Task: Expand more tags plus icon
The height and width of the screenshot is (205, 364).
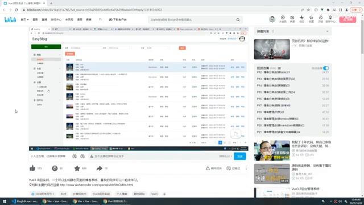Action: [164, 194]
